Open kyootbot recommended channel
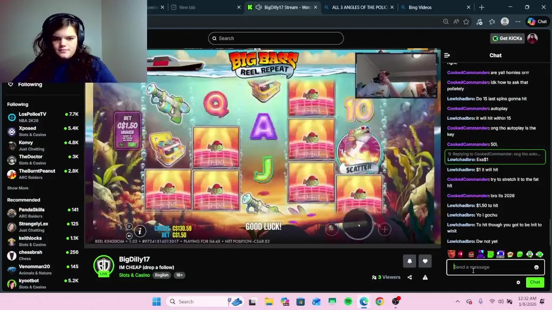Image resolution: width=552 pixels, height=310 pixels. point(42,284)
